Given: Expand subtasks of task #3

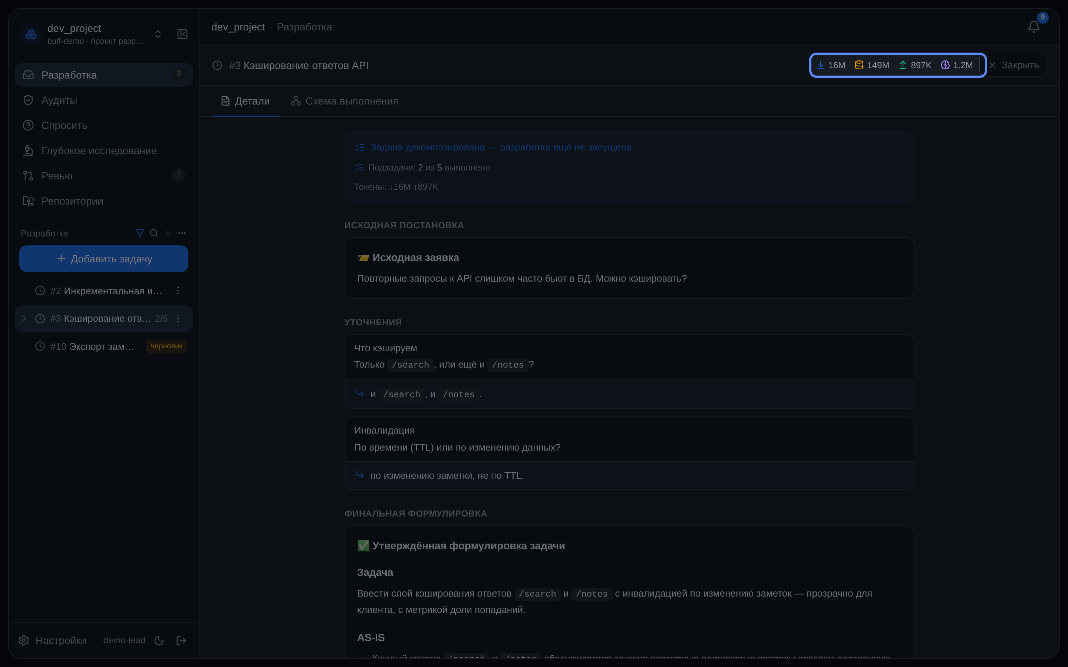Looking at the screenshot, I should point(24,318).
